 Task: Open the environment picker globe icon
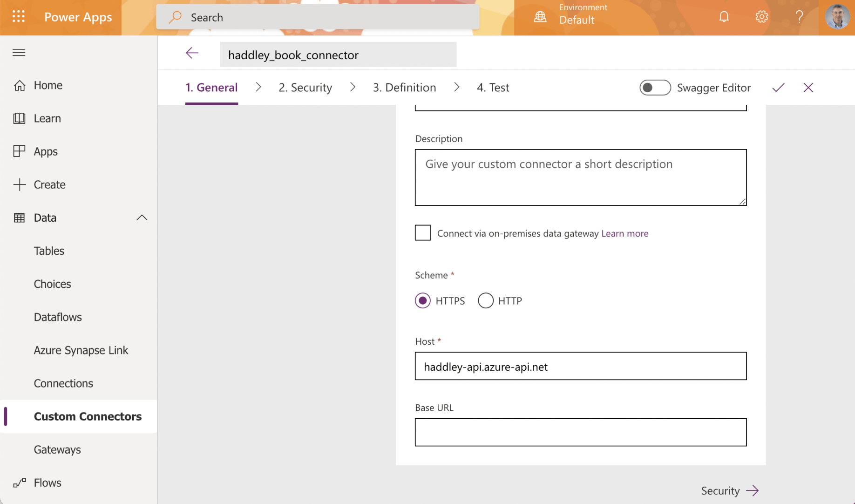click(x=540, y=17)
